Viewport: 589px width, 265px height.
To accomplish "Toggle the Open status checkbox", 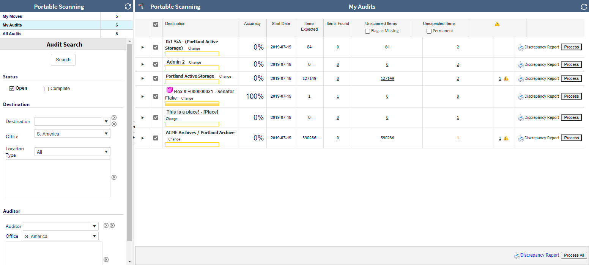I will tap(12, 89).
